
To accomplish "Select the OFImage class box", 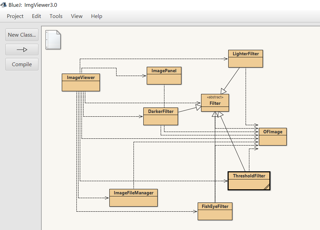I will click(273, 137).
